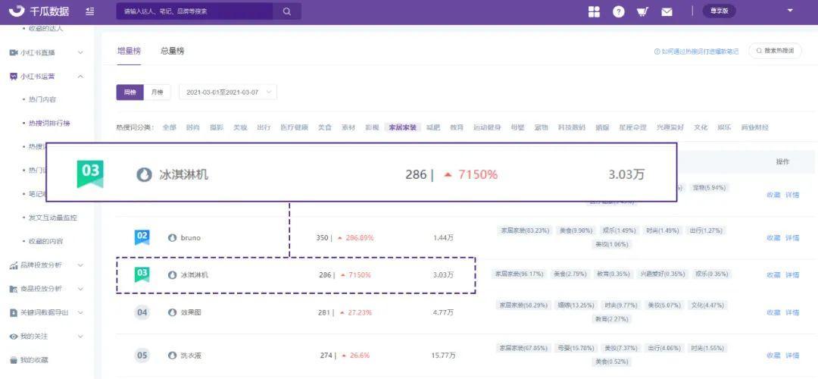Expand the 小红书直播 sidebar section

pos(45,52)
